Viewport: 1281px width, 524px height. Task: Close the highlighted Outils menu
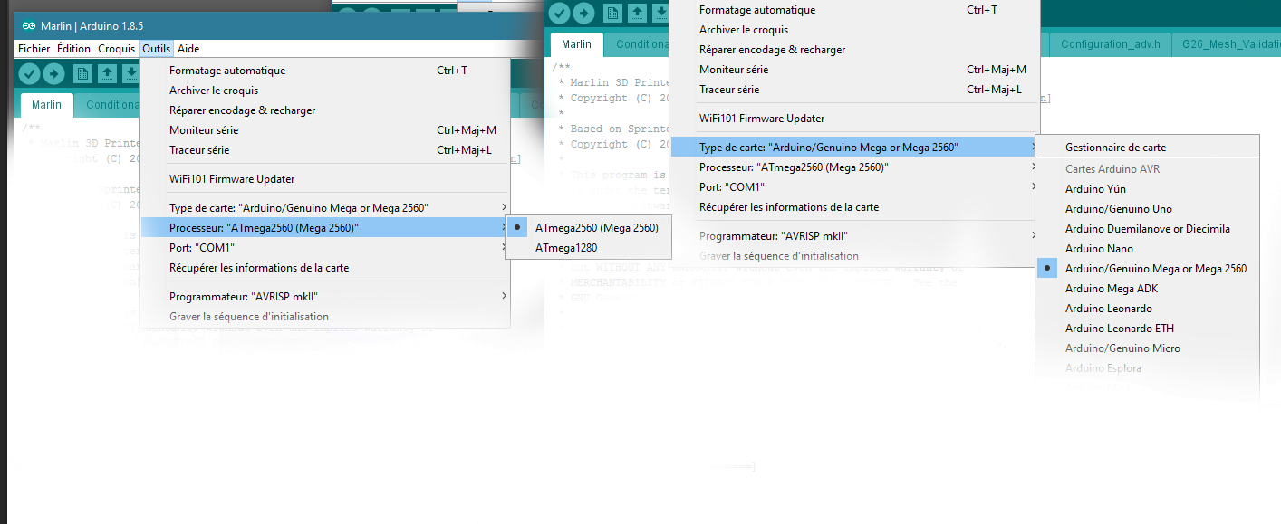157,49
